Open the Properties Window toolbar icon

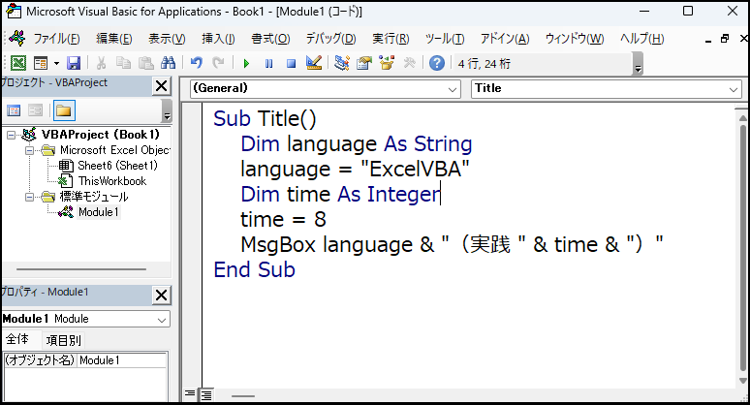[x=364, y=63]
